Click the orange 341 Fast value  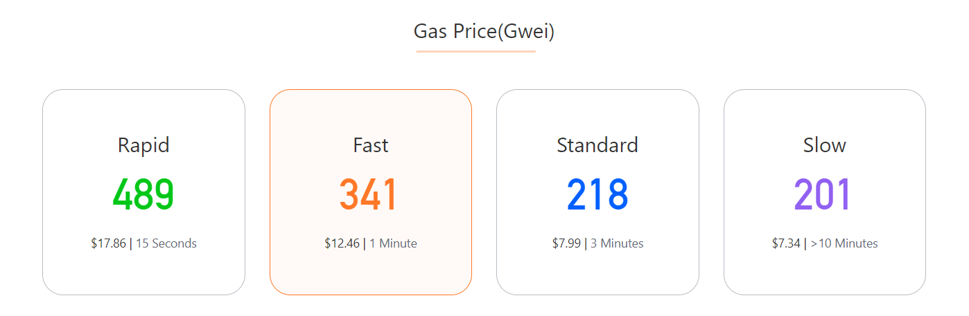[x=369, y=194]
